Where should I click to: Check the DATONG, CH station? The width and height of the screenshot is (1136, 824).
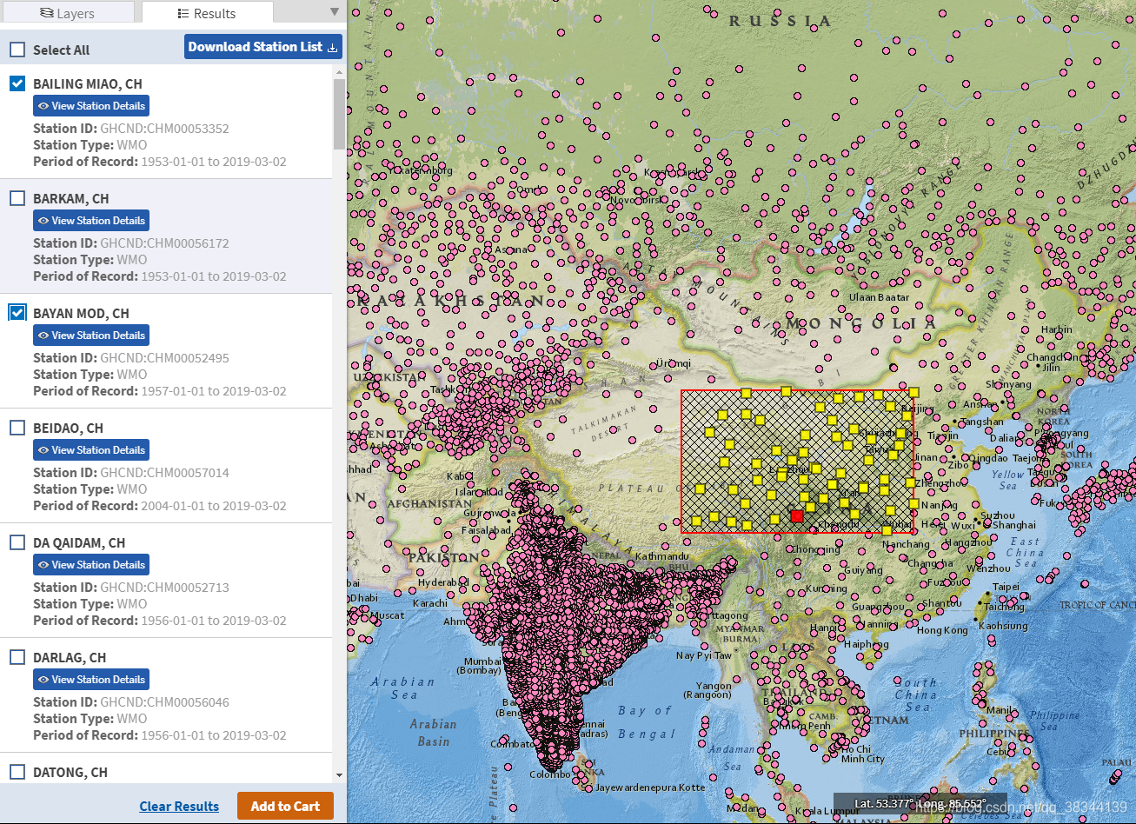pyautogui.click(x=17, y=772)
